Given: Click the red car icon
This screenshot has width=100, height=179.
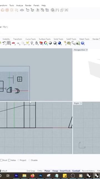Looking at the screenshot, I should tap(14, 43).
